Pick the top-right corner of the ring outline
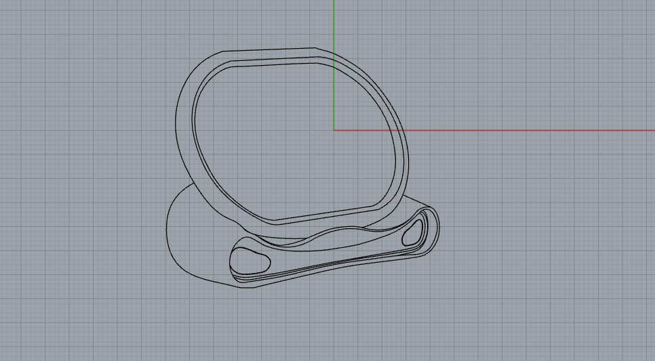 tap(316, 48)
